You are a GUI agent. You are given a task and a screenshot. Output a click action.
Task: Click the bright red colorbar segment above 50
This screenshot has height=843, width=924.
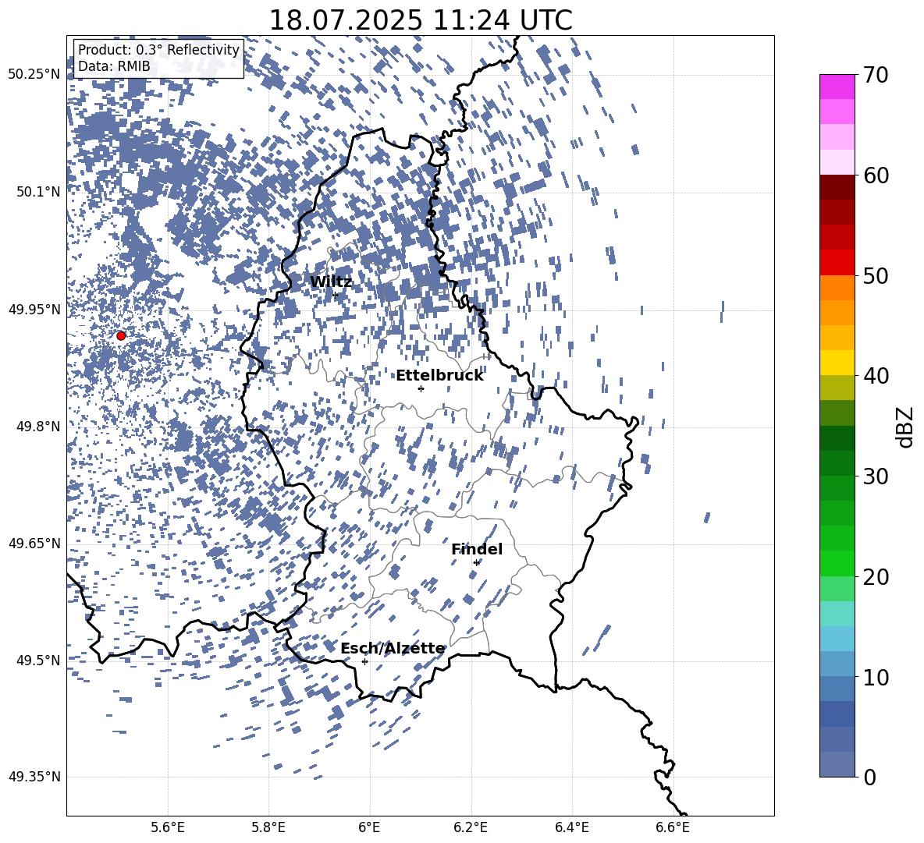coord(837,263)
